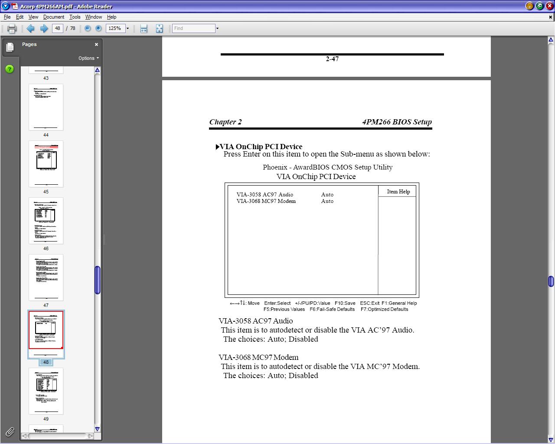Click 'F7:Optimized Defaults' legend text
Image resolution: width=555 pixels, height=444 pixels.
pos(385,309)
